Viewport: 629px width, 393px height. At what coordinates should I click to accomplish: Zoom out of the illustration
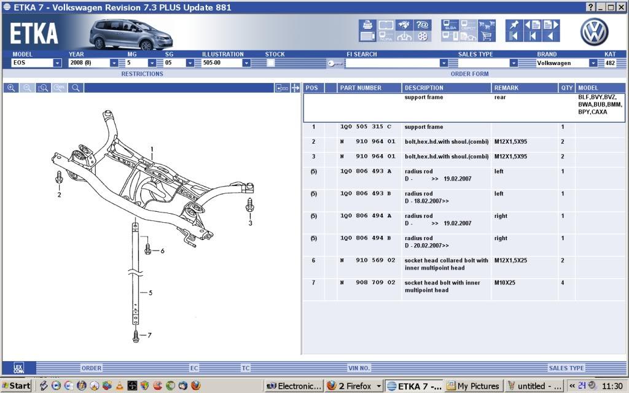coord(27,88)
